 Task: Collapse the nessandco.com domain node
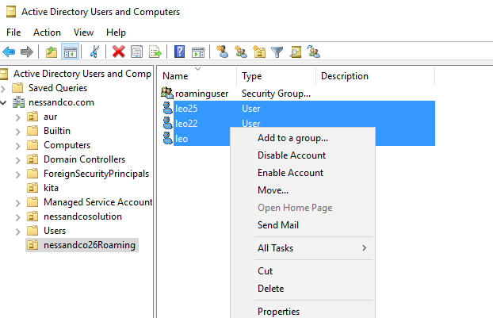click(3, 102)
